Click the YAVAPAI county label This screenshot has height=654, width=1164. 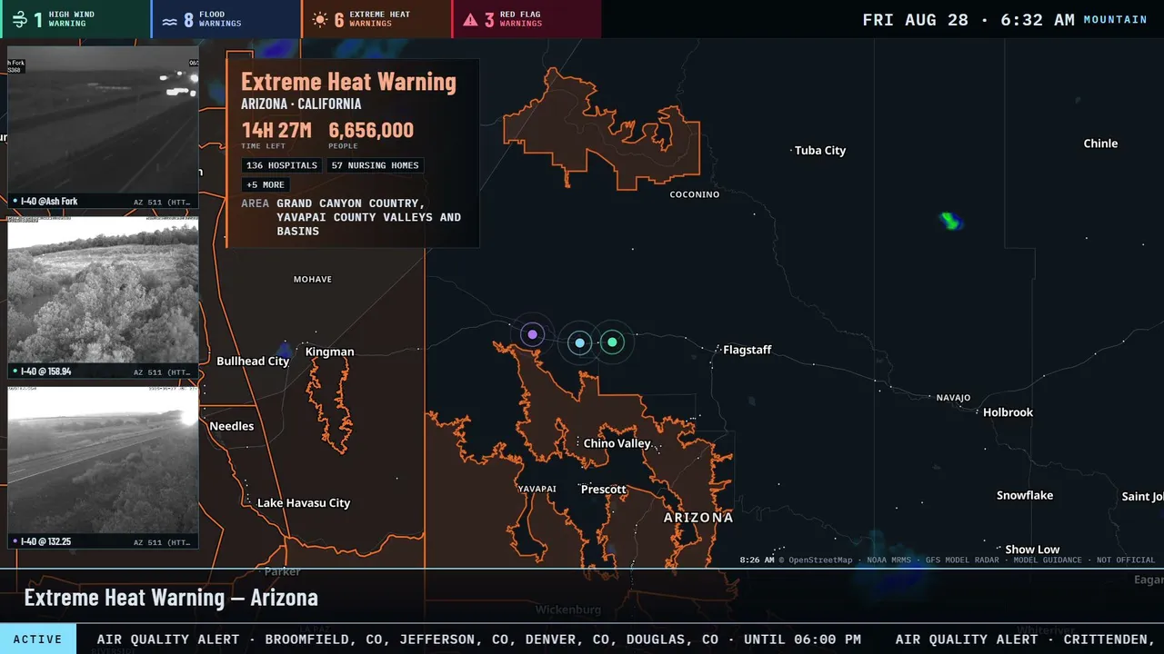(x=537, y=489)
